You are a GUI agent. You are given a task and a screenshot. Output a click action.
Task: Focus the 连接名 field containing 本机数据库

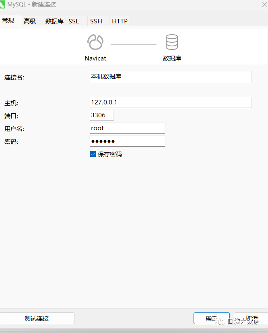tap(171, 77)
